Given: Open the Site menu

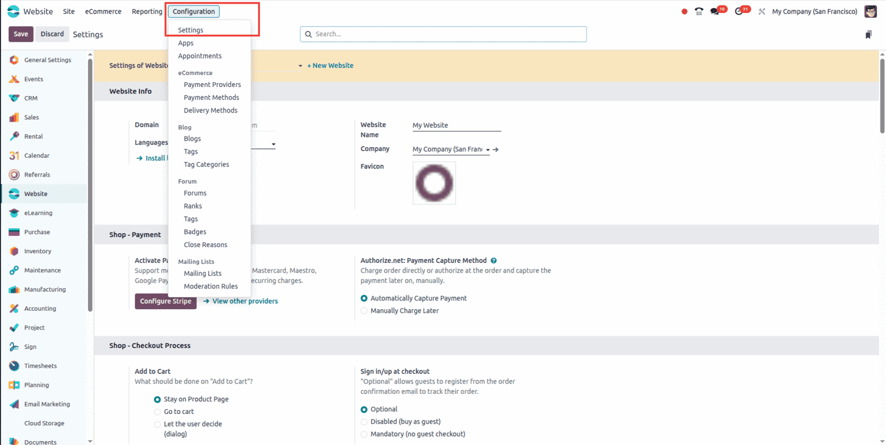Looking at the screenshot, I should pyautogui.click(x=69, y=11).
